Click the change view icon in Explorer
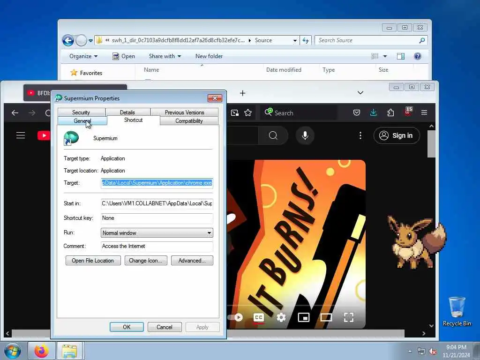Image resolution: width=480 pixels, height=360 pixels. (375, 56)
